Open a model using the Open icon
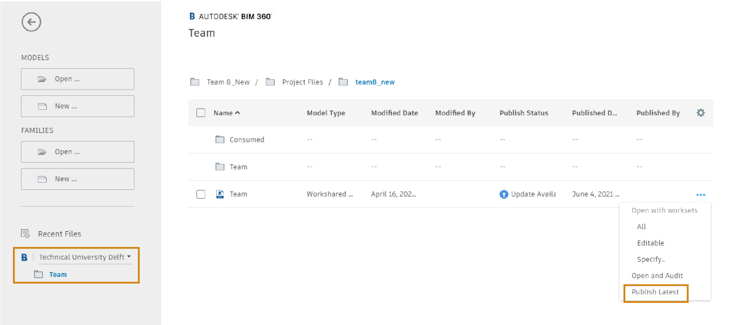Image resolution: width=734 pixels, height=325 pixels. point(43,79)
